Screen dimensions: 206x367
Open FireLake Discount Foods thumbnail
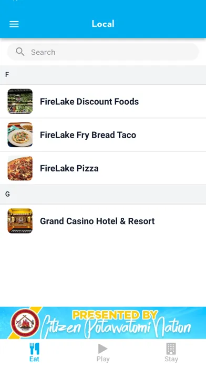coord(20,101)
